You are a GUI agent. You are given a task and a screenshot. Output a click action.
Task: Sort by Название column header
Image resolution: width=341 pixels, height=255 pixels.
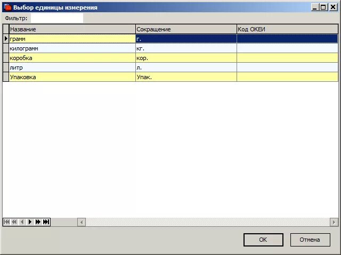[x=72, y=29]
